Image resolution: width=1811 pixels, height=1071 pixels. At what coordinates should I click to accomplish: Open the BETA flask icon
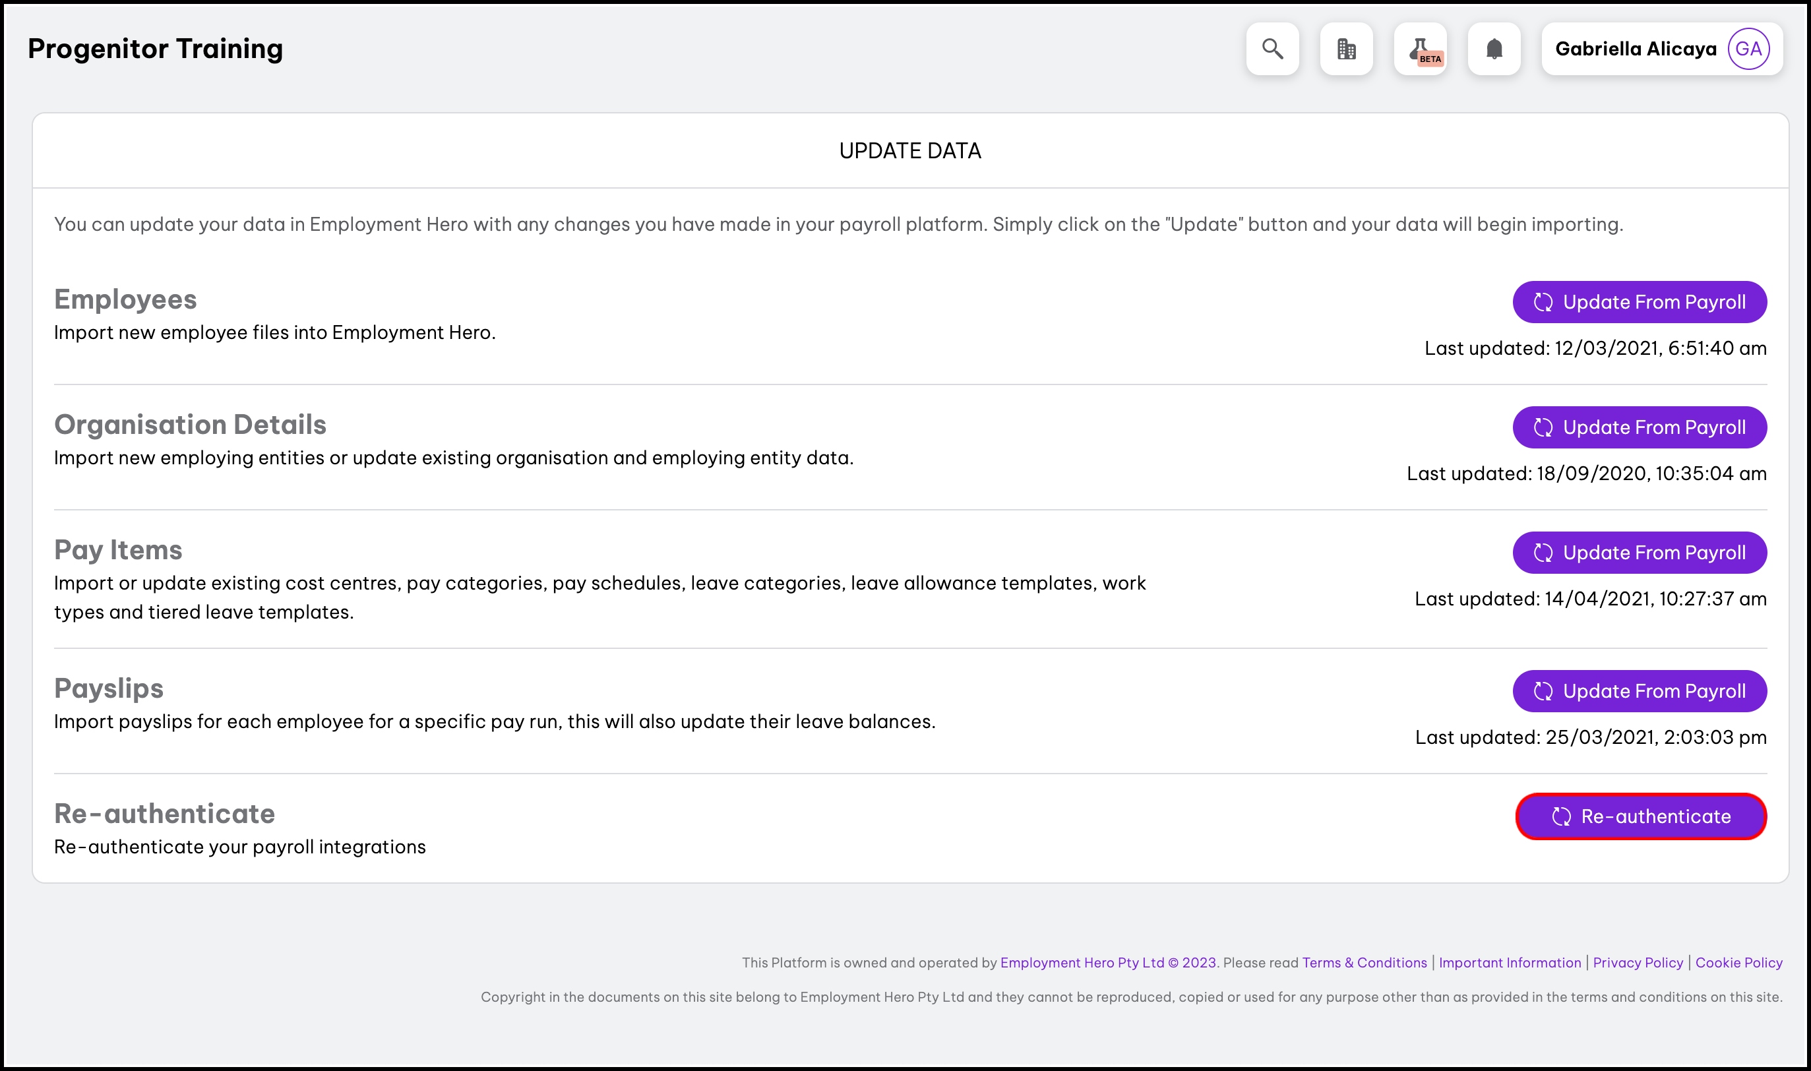point(1420,49)
